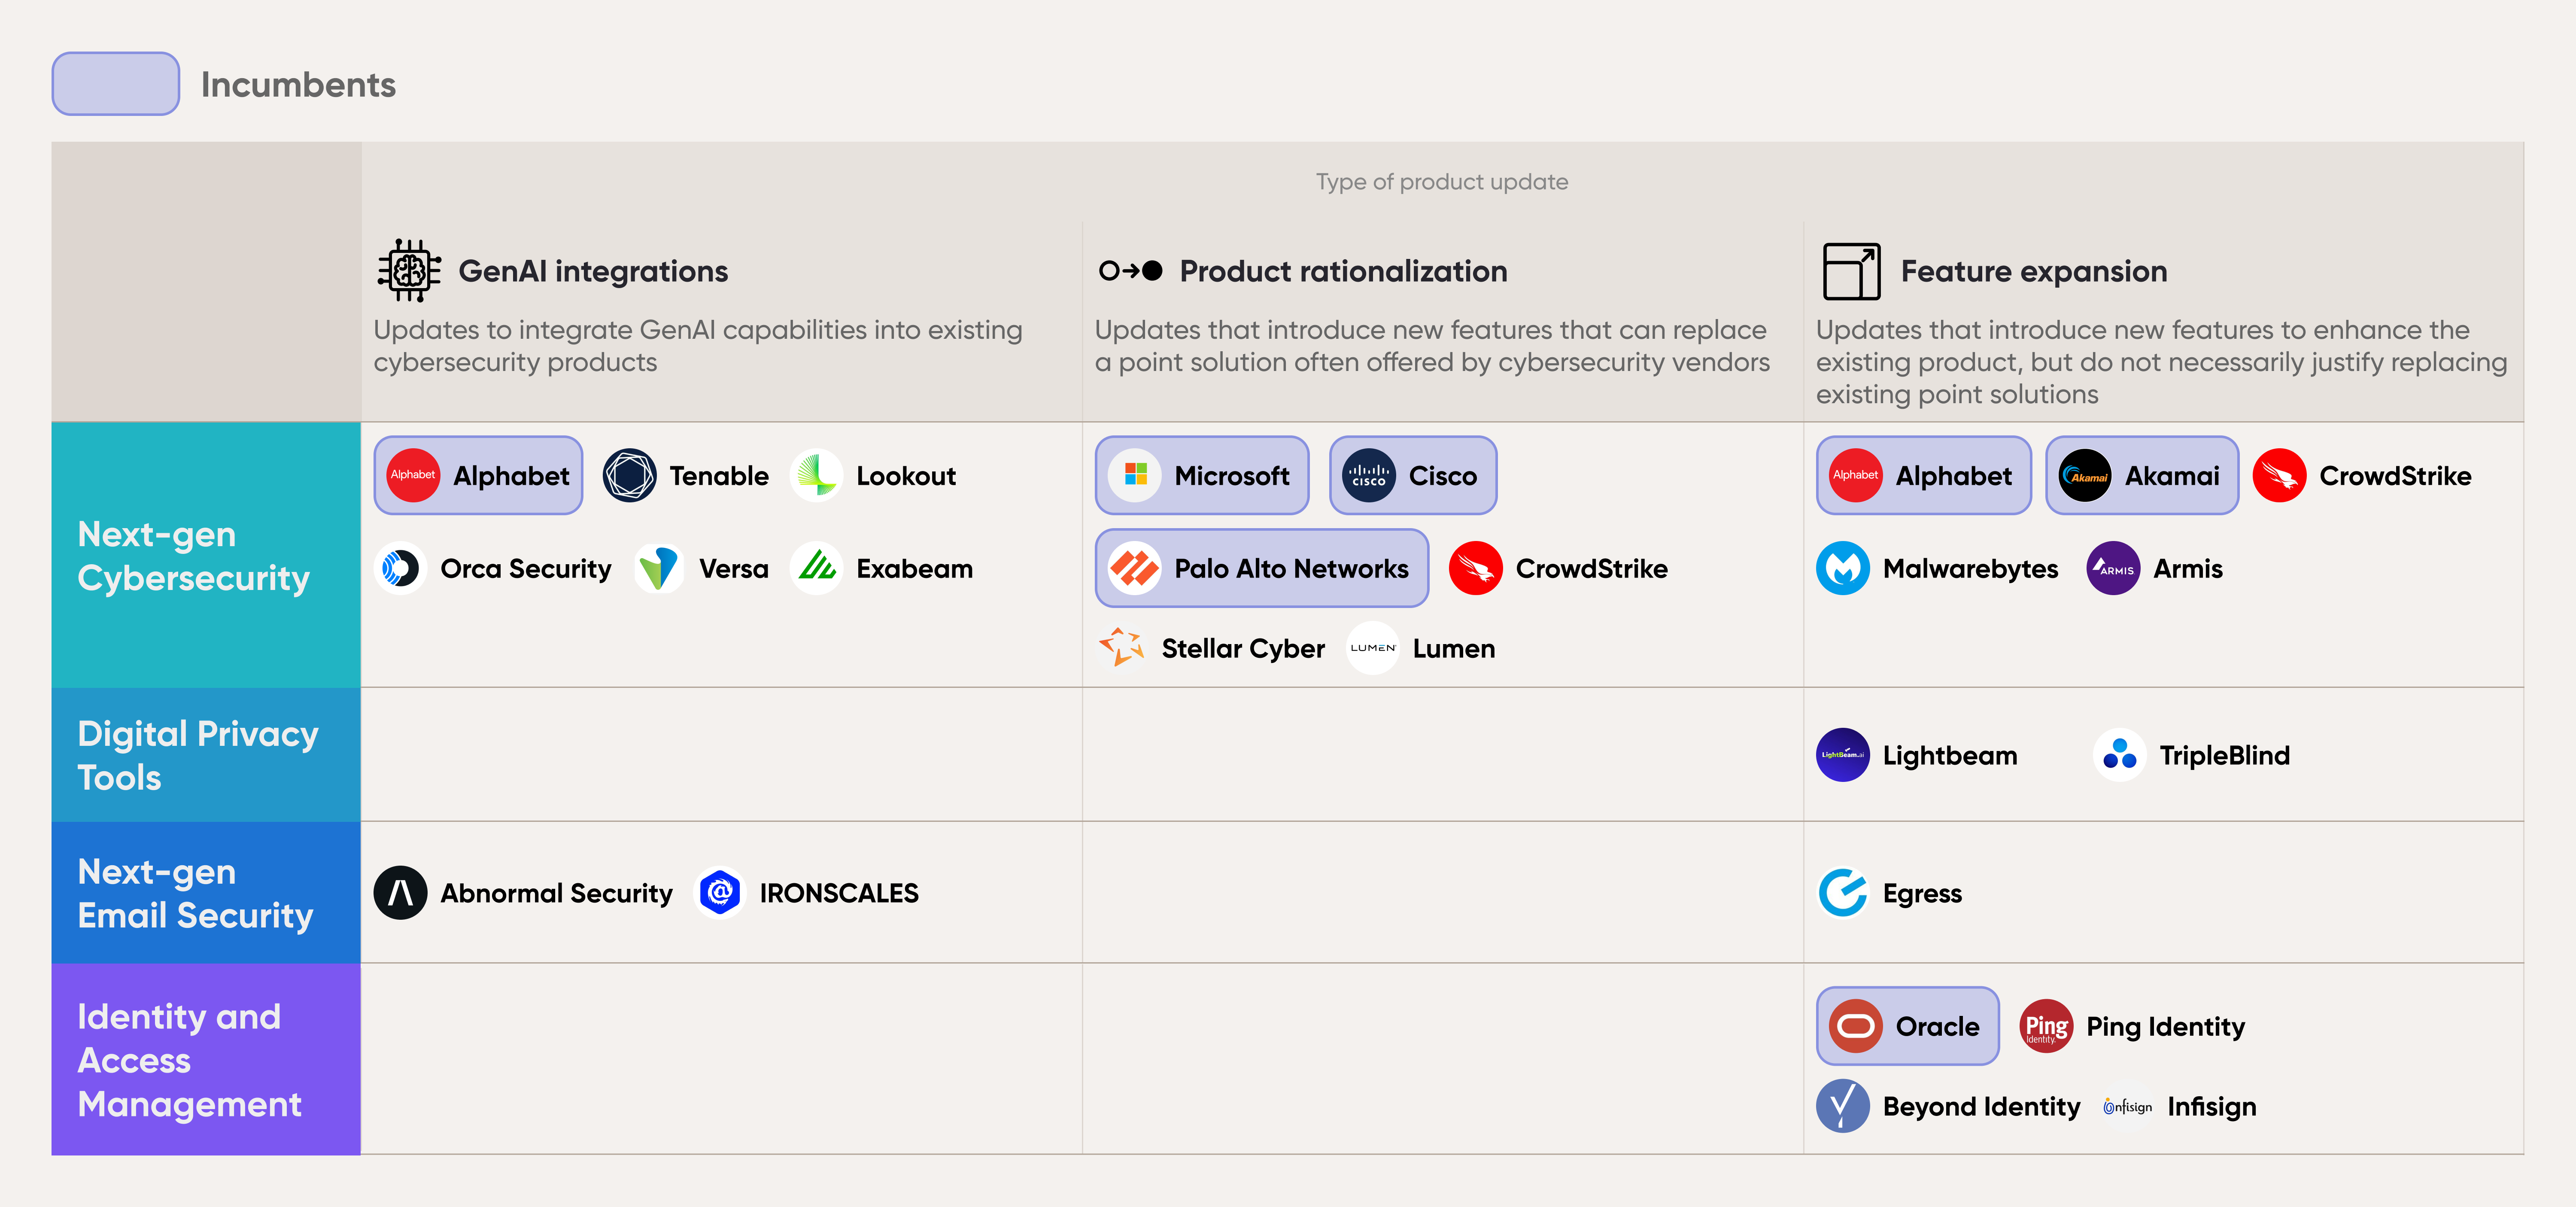
Task: Click the Tenable logo icon
Action: click(630, 476)
